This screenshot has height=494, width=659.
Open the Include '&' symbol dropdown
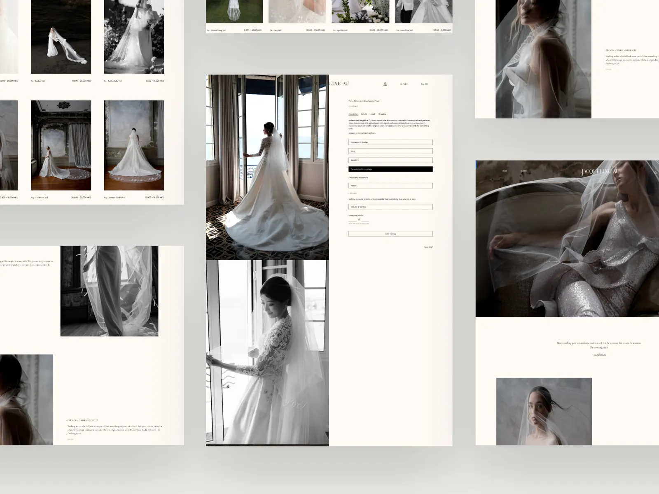click(x=390, y=207)
